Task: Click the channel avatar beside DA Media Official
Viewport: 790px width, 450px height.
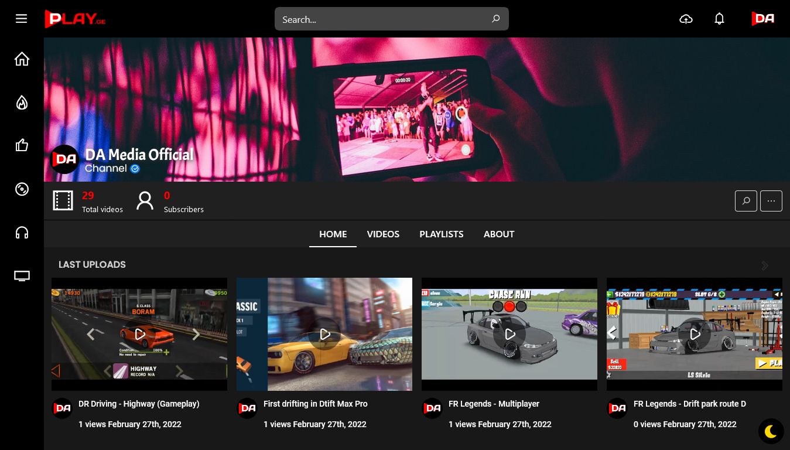Action: [x=64, y=159]
